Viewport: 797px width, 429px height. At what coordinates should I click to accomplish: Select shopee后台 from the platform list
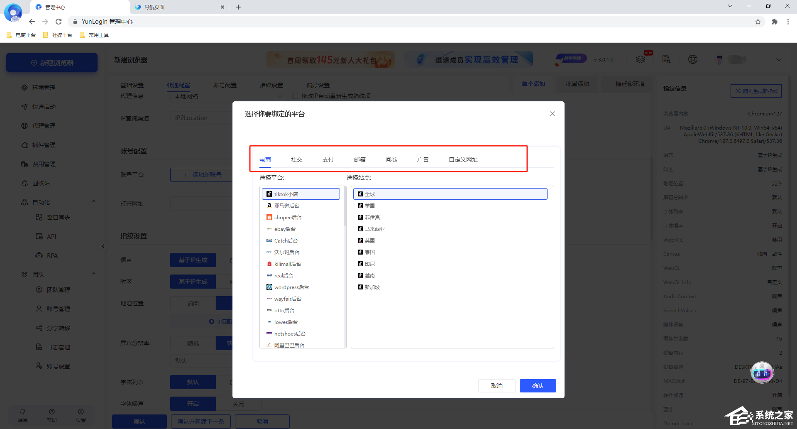(288, 217)
